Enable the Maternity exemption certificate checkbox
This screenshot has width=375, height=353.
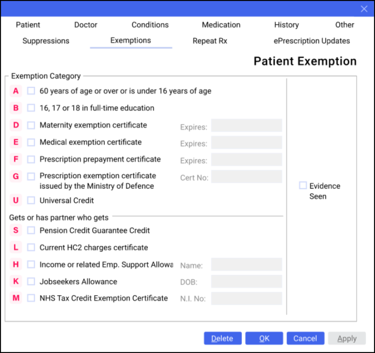pyautogui.click(x=31, y=125)
